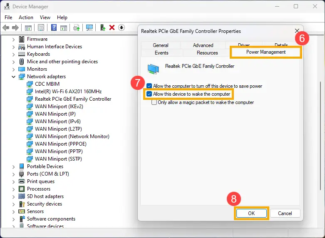Uncheck Allow computer to turn off this device
325x238 pixels.
(149, 86)
